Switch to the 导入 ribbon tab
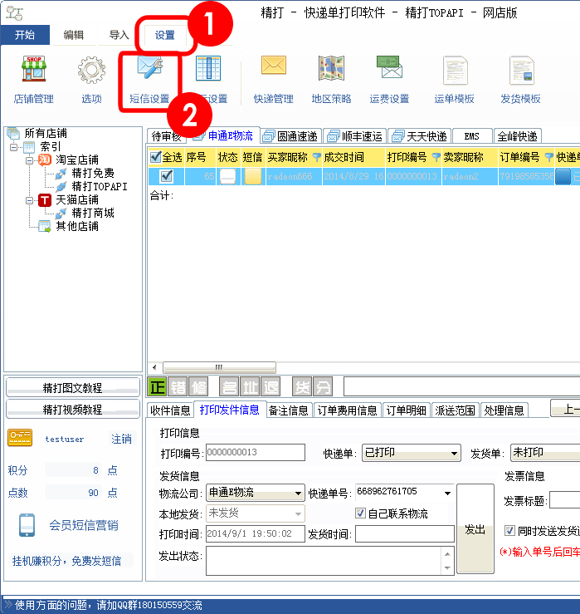The width and height of the screenshot is (580, 614). point(119,35)
